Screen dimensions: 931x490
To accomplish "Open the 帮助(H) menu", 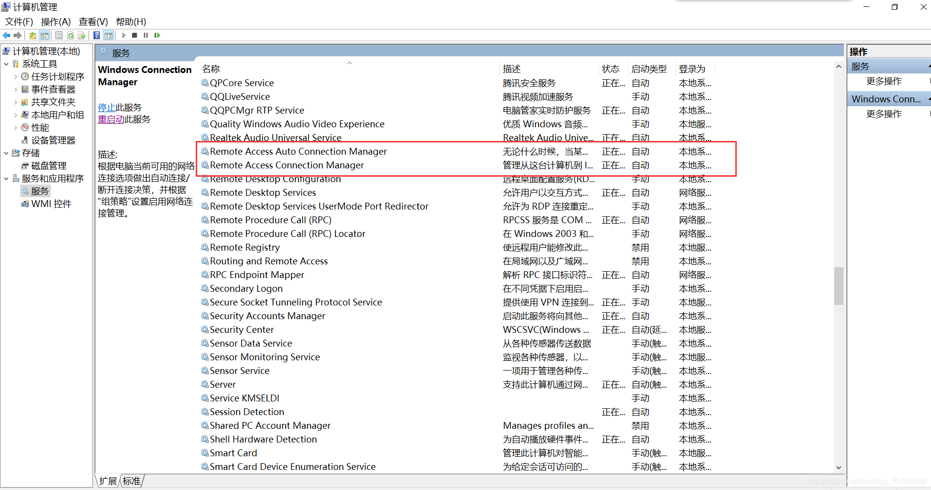I will (x=131, y=22).
